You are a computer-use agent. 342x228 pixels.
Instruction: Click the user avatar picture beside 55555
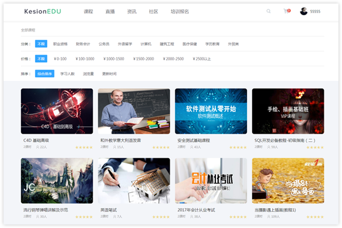point(304,11)
